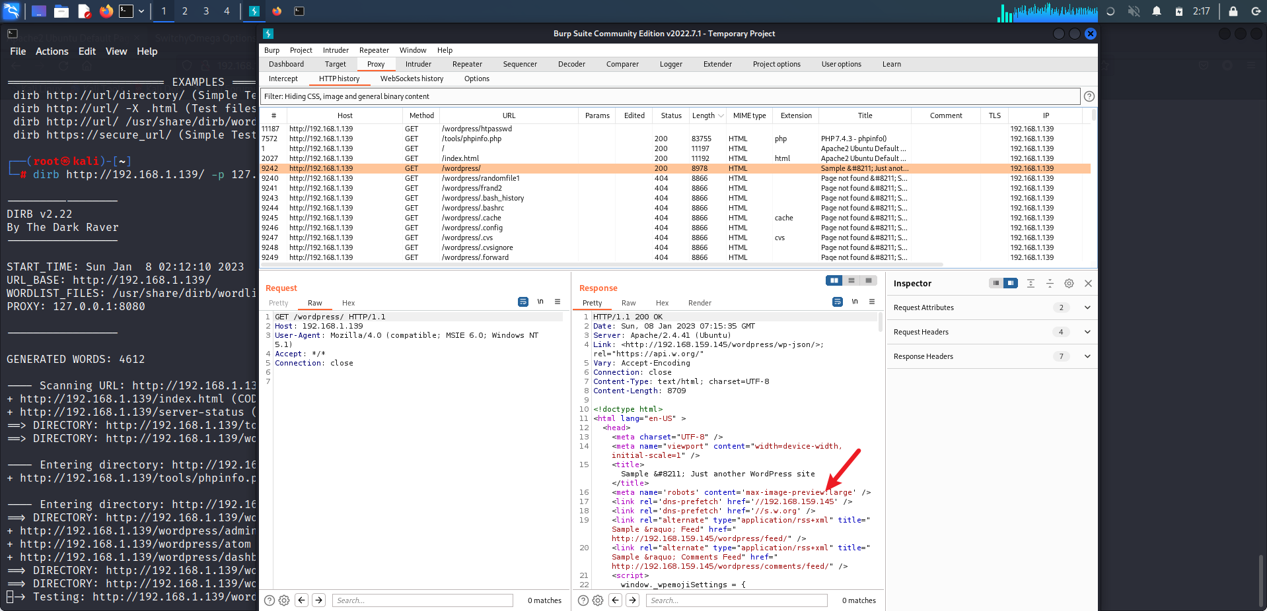1267x611 pixels.
Task: Open the Actions menu in terminal window
Action: (52, 51)
